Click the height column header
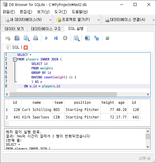Viewport: 156px width, 163px height. coord(108,103)
